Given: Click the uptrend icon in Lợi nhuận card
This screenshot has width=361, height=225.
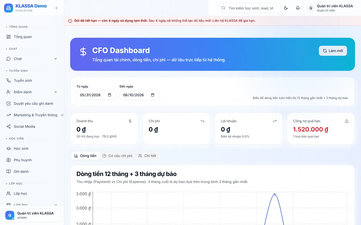Looking at the screenshot, I should [x=275, y=121].
